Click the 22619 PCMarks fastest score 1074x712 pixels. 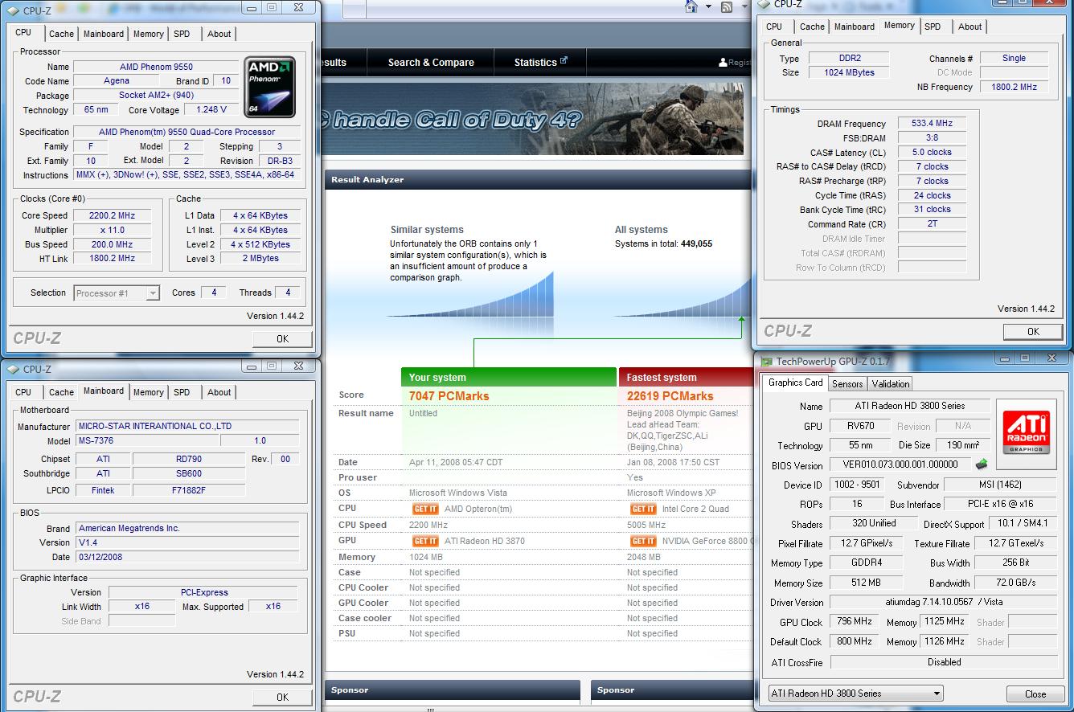click(670, 396)
